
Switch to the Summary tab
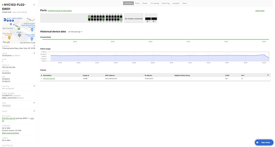coord(128,3)
